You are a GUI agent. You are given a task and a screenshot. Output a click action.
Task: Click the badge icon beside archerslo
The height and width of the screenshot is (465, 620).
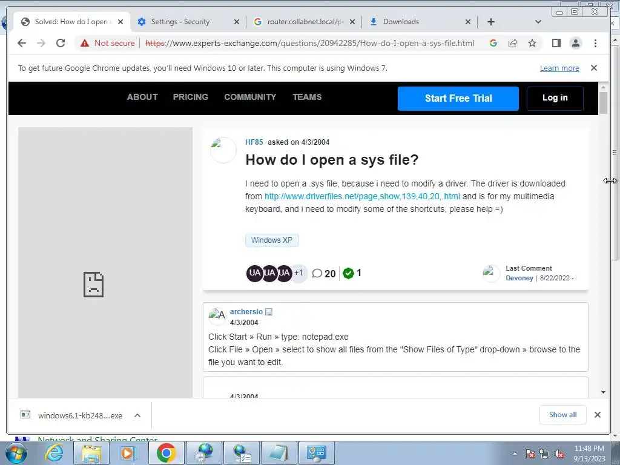(269, 312)
